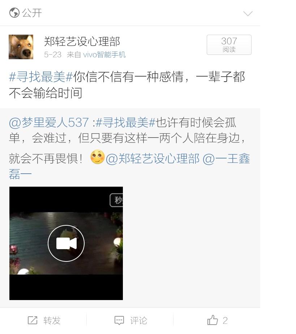Viewport: 296px width, 334px height.
Task: Click the 公开 visibility label
Action: tap(32, 13)
